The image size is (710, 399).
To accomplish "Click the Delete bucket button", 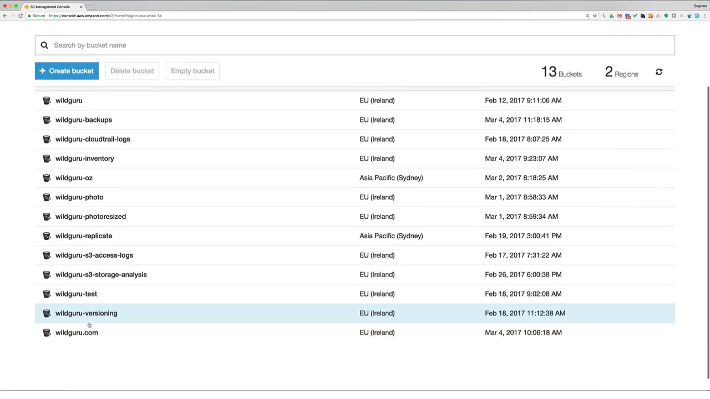I will 132,71.
